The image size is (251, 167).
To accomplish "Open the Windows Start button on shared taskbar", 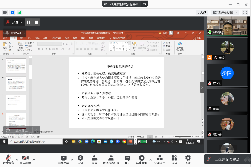I will pyautogui.click(x=4, y=142).
